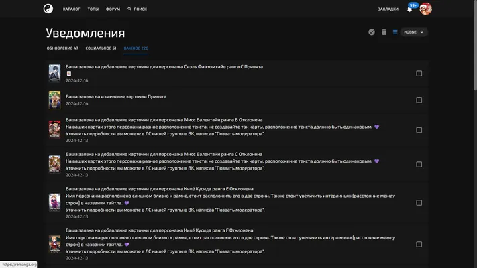Viewport: 477px width, 268px height.
Task: Switch to Обновление 47 tab
Action: pos(62,48)
